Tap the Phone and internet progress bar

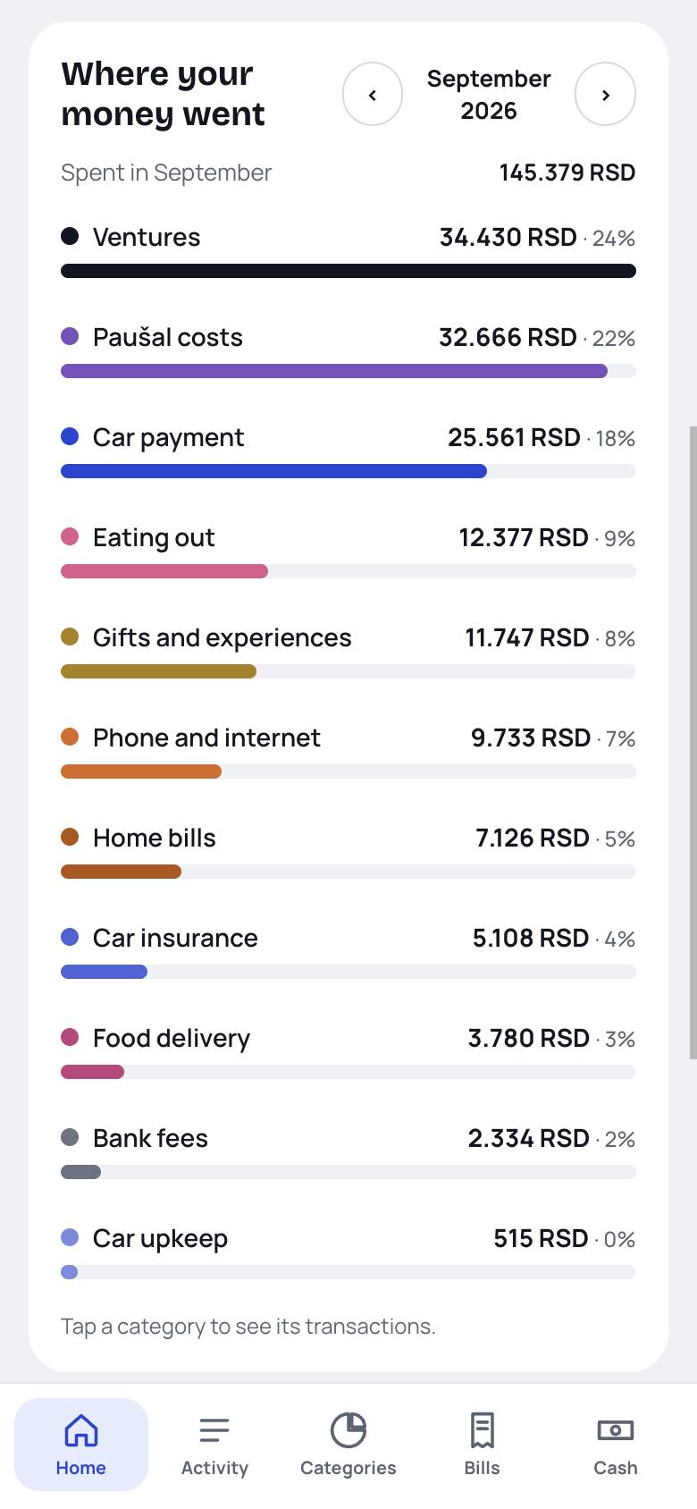tap(348, 771)
